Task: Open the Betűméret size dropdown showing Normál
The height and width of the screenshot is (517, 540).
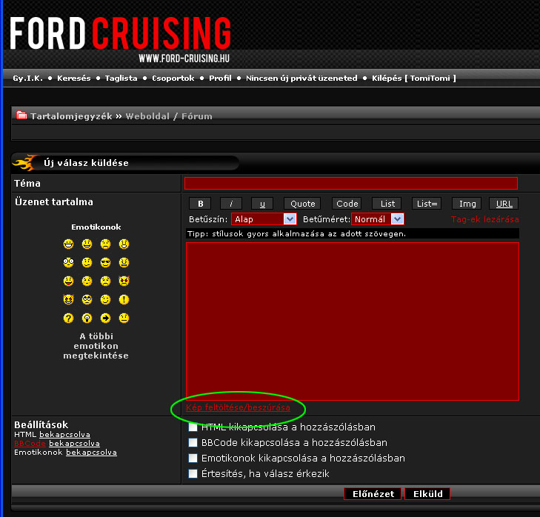Action: pyautogui.click(x=378, y=219)
